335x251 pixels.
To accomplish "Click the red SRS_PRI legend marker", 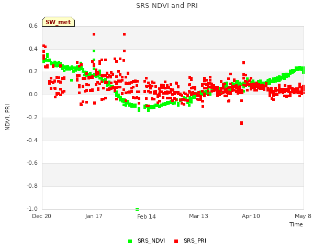I will [x=176, y=241].
